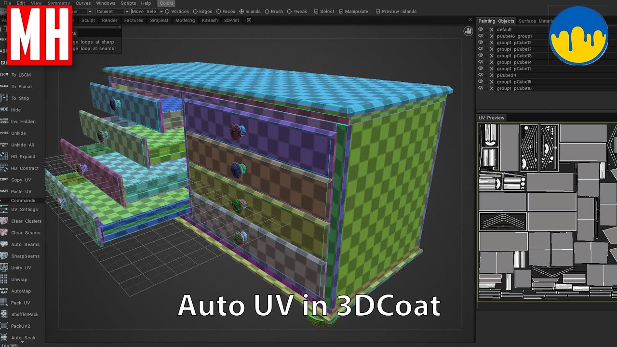
Task: Select the pCube16 group1 object row
Action: [514, 36]
